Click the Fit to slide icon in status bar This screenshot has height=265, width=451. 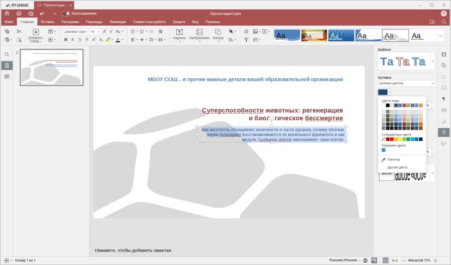coord(386,260)
